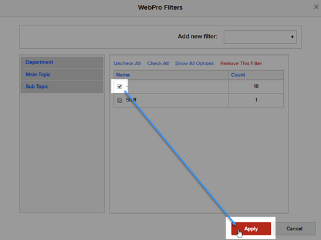
Task: Click Remove This Filter link
Action: 241,64
